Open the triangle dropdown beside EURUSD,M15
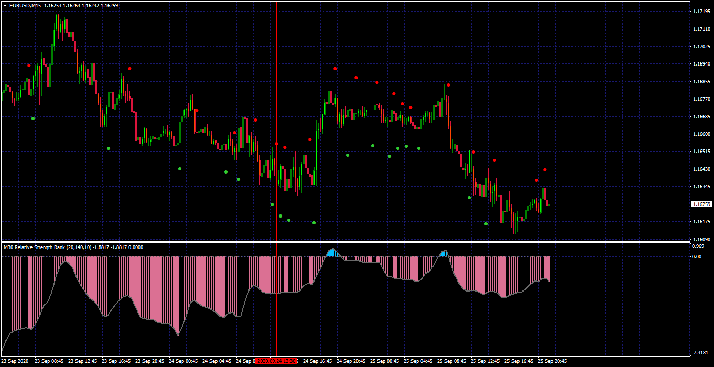The width and height of the screenshot is (714, 367). pyautogui.click(x=5, y=5)
